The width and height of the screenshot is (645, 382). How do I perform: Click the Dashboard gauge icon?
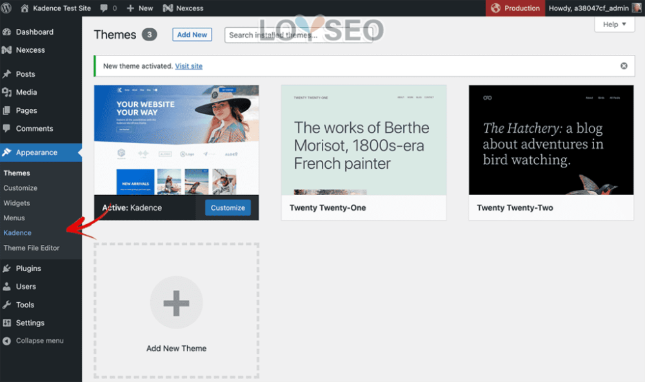tap(6, 32)
